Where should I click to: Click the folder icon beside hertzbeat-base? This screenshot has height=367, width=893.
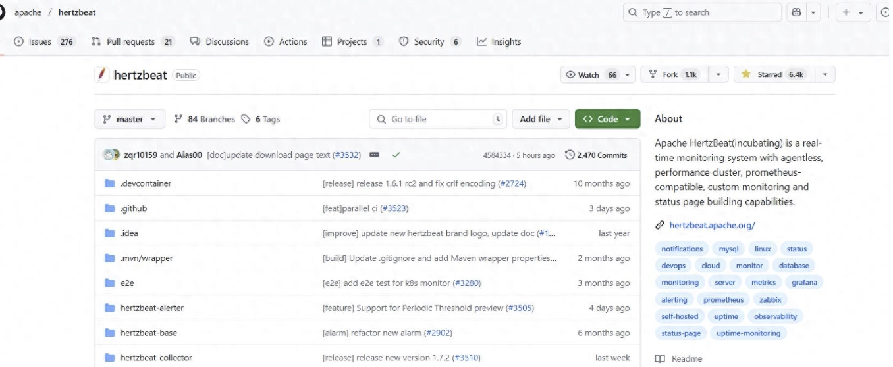click(109, 333)
